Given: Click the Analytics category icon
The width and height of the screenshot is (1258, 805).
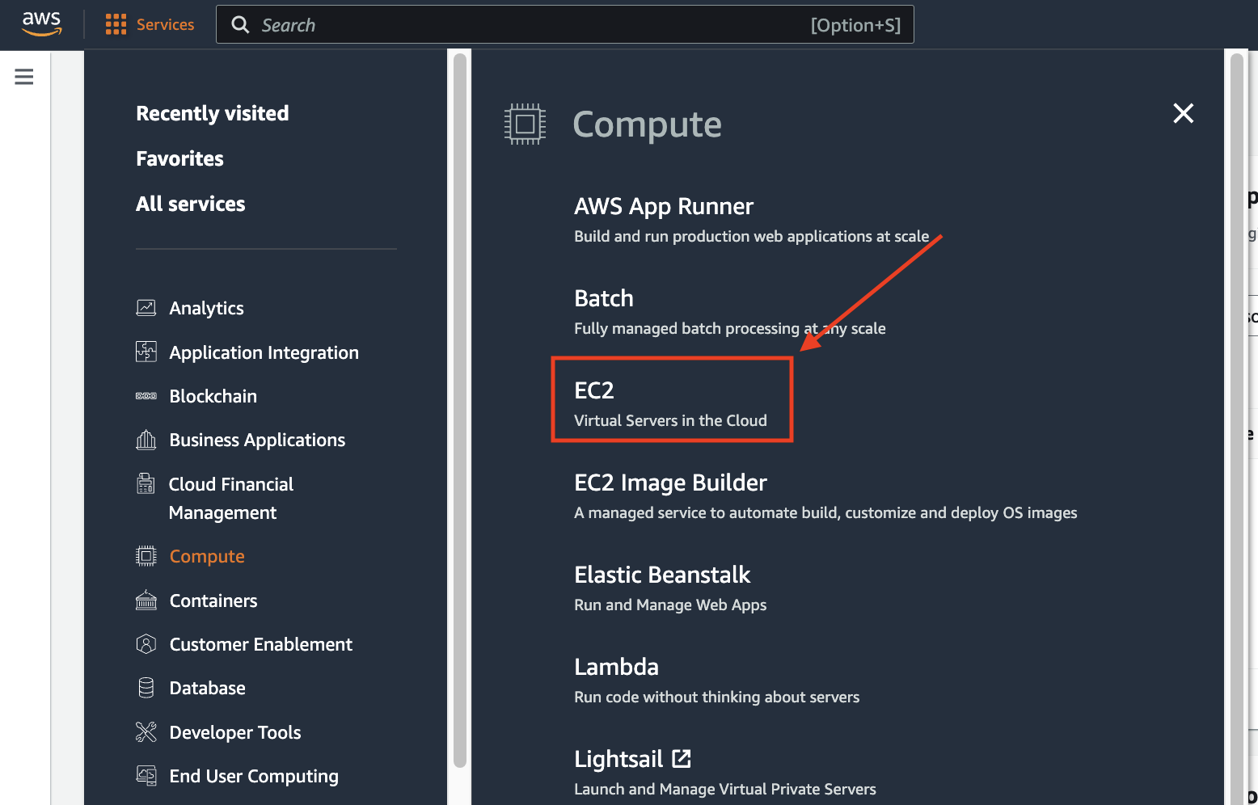Looking at the screenshot, I should (146, 308).
